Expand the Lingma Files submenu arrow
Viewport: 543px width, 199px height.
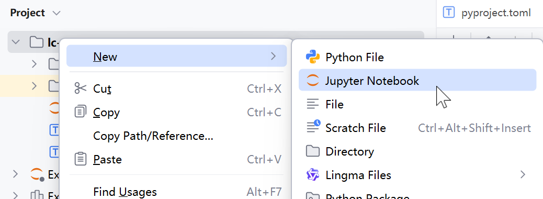click(523, 175)
